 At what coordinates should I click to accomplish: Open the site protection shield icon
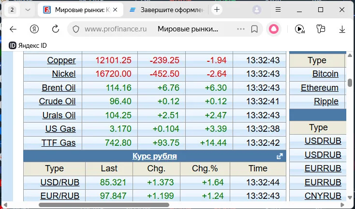[76, 29]
